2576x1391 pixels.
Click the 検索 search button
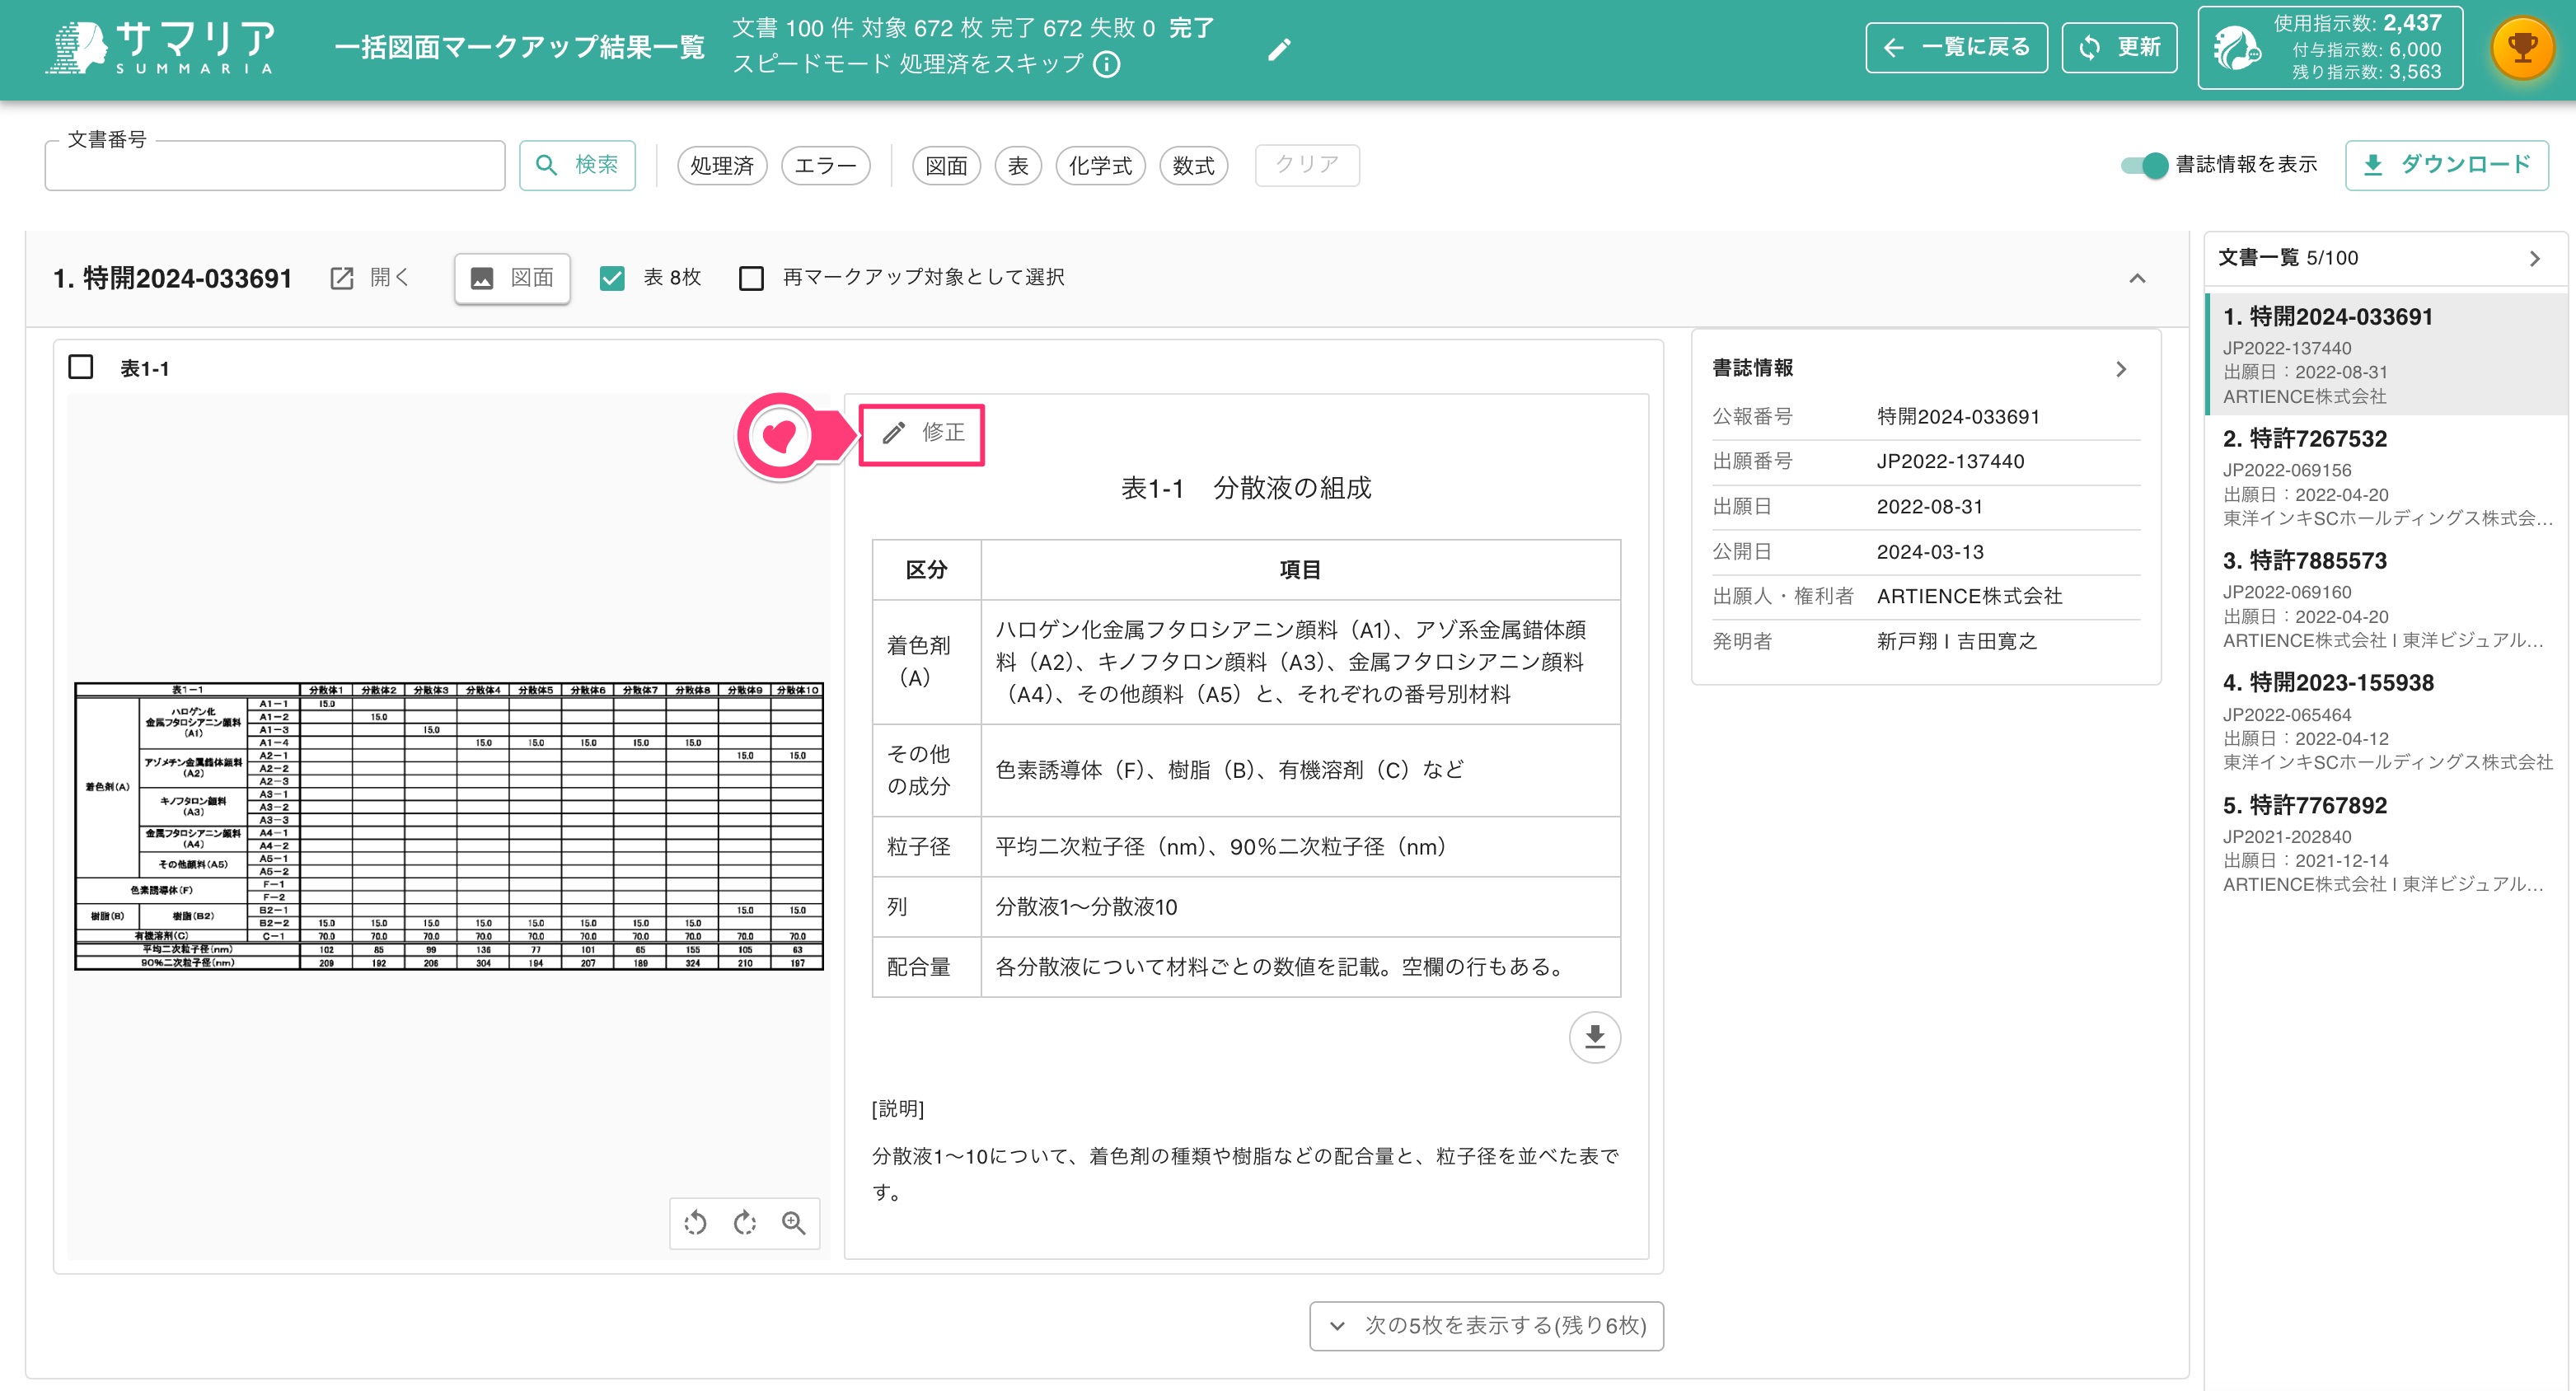coord(577,165)
